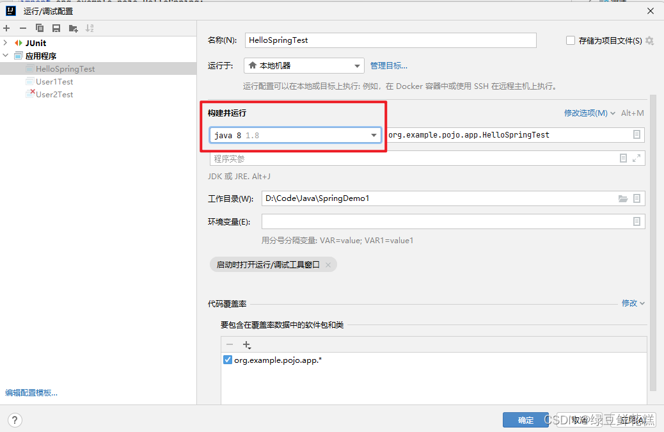This screenshot has height=432, width=664.
Task: Expand the JUnit configuration group
Action: [5, 43]
